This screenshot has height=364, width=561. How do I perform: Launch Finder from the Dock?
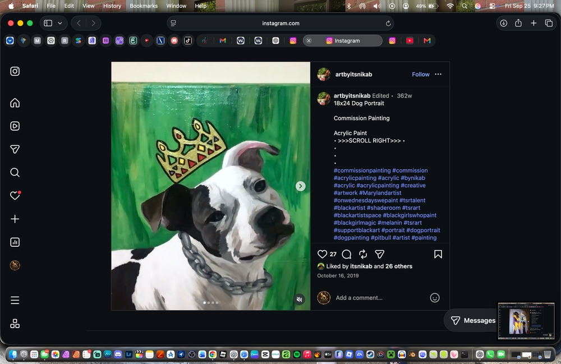pyautogui.click(x=13, y=354)
